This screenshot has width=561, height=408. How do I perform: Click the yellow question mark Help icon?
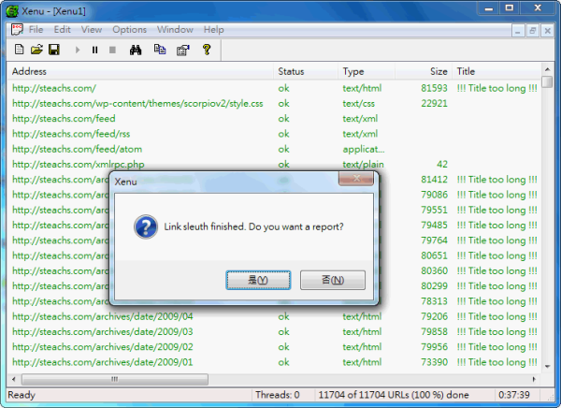coord(207,50)
